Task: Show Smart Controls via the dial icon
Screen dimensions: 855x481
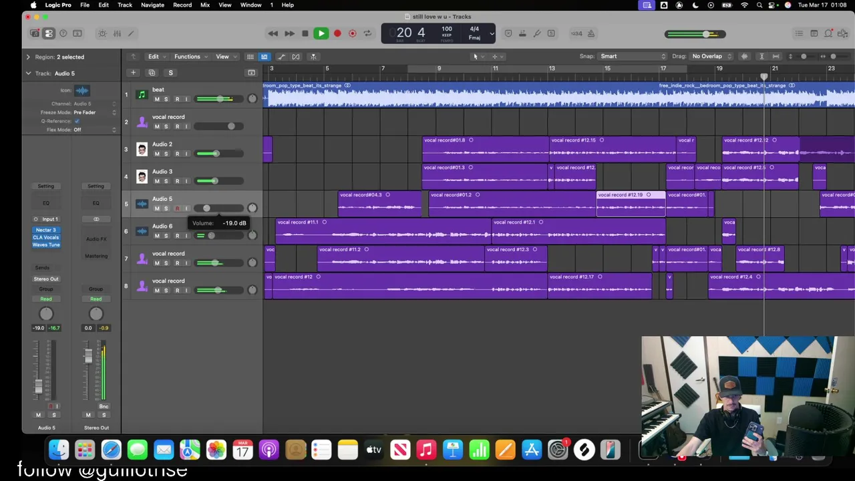Action: tap(102, 33)
